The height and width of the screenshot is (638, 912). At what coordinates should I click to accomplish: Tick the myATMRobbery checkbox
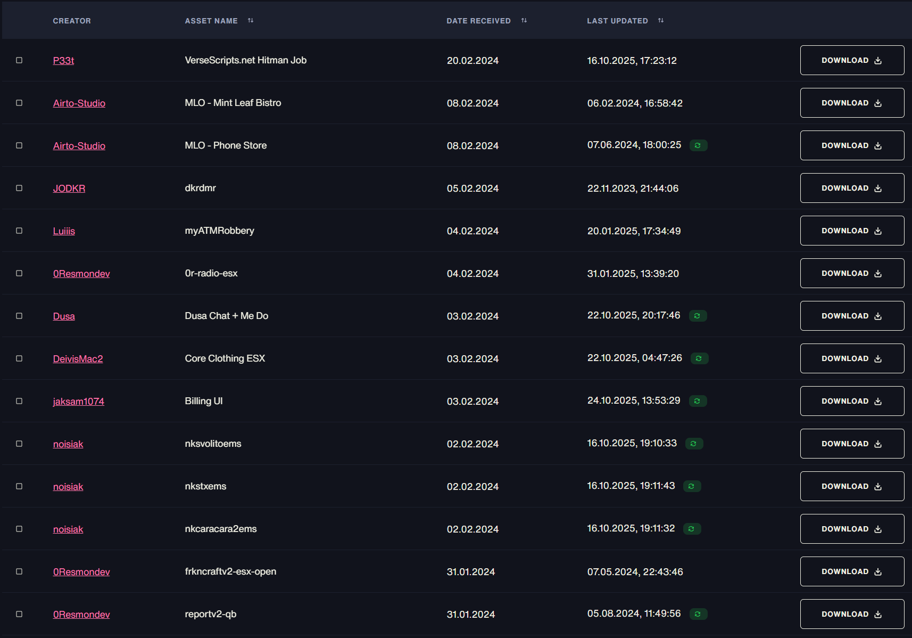19,231
